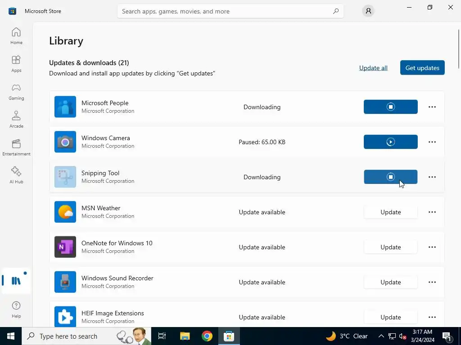Open the Snipping Tool app icon
This screenshot has width=461, height=345.
65,177
